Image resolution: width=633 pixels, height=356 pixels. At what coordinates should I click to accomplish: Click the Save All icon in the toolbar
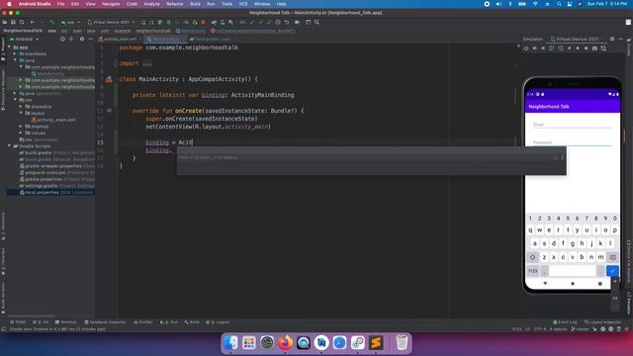[13, 22]
